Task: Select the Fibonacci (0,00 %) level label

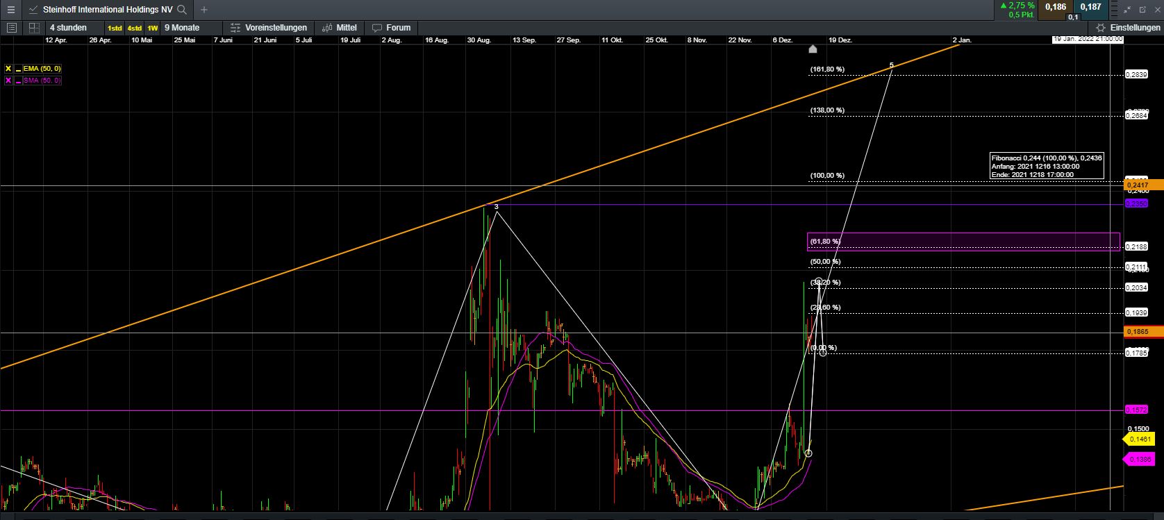Action: pyautogui.click(x=824, y=348)
